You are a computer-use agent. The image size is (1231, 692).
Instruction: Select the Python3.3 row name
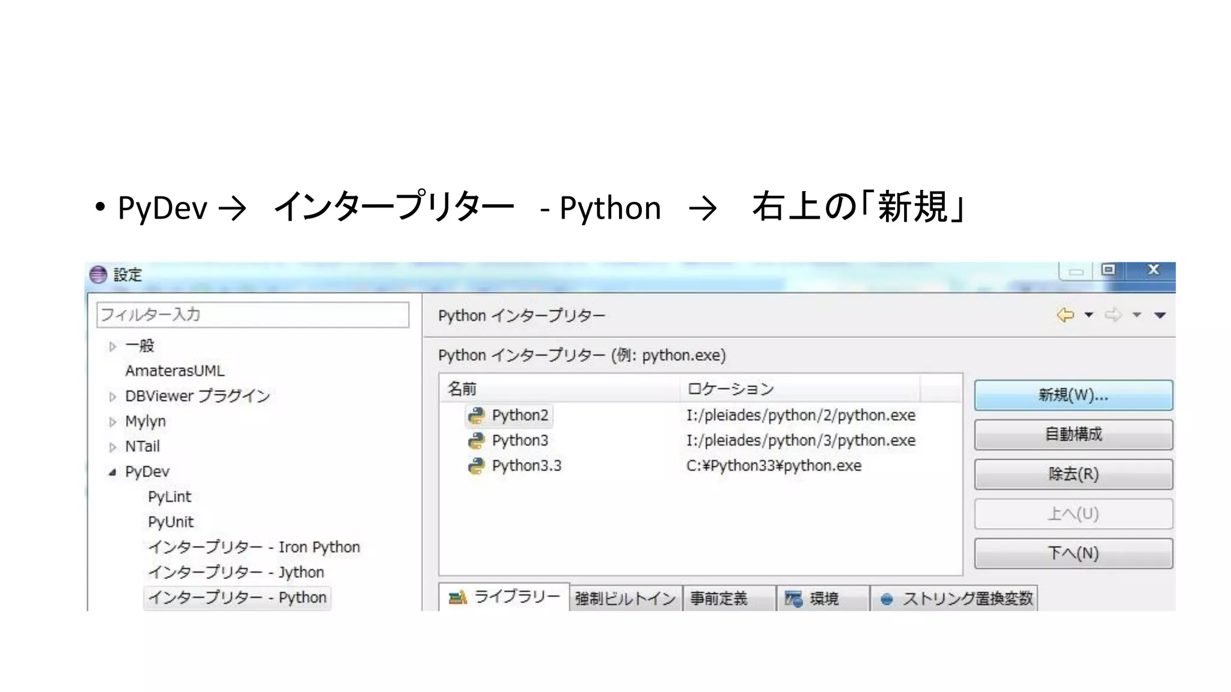(x=527, y=466)
